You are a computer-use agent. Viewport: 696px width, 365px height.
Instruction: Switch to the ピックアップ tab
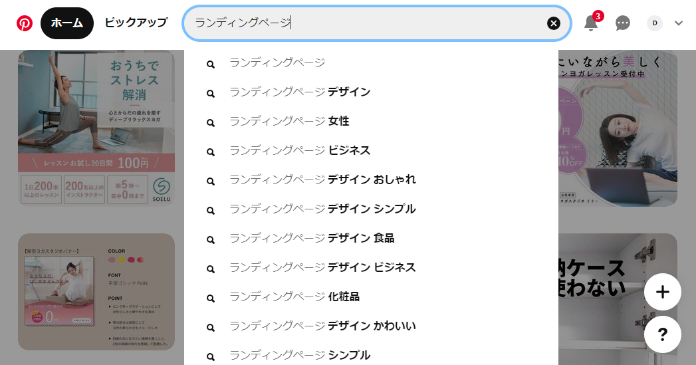[x=136, y=23]
